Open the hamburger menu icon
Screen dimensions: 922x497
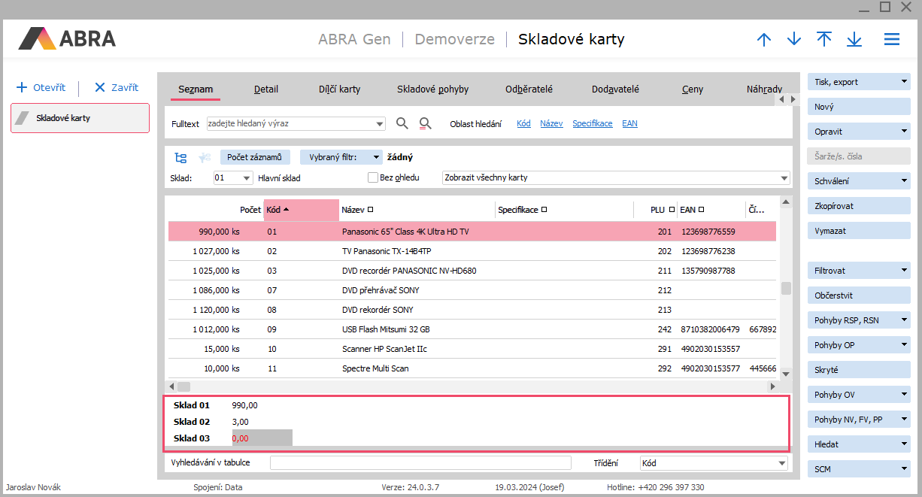(892, 39)
